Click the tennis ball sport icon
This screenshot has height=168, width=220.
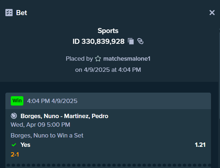14,116
